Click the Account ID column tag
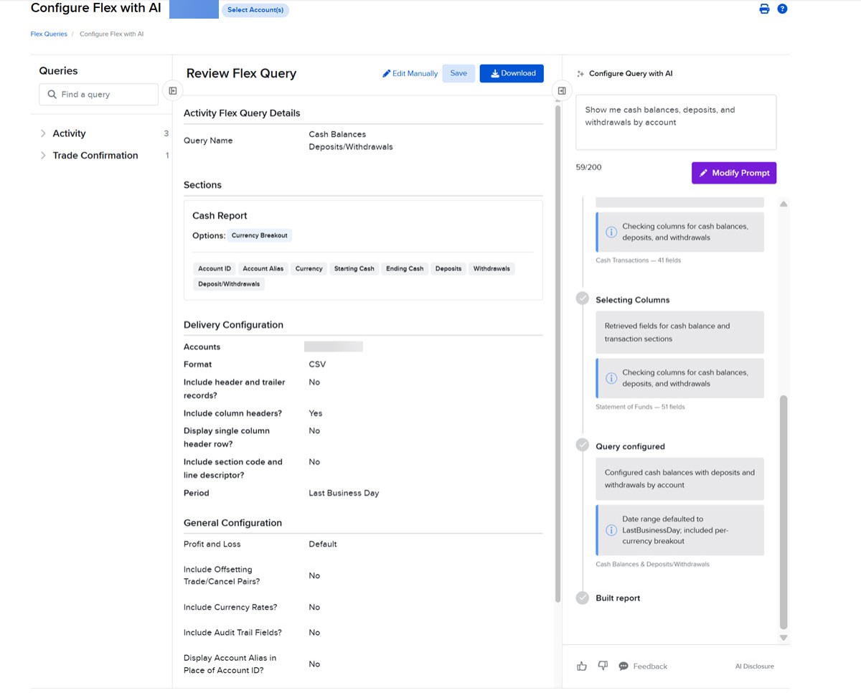The height and width of the screenshot is (693, 861). pyautogui.click(x=215, y=268)
